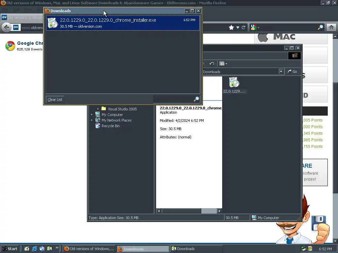338x253 pixels.
Task: Click the Firefox page scrollbar down arrow
Action: coord(335,241)
